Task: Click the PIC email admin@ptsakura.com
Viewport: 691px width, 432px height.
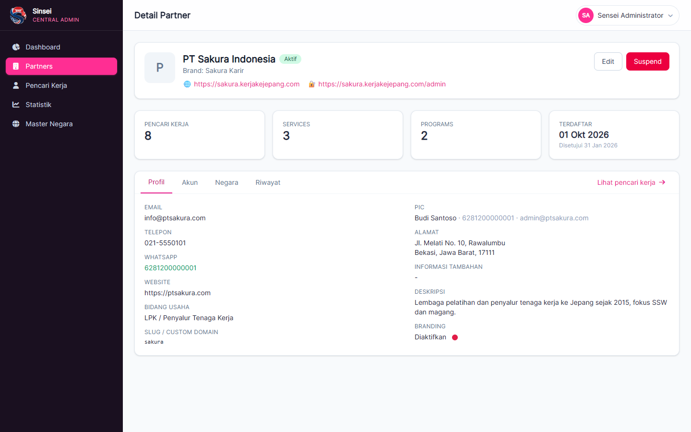Action: click(x=554, y=218)
